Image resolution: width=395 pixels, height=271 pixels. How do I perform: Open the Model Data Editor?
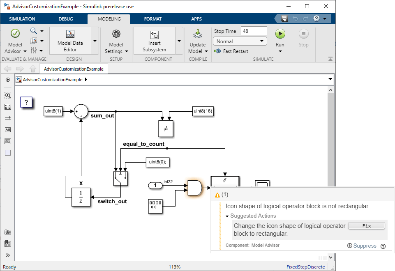[x=70, y=41]
